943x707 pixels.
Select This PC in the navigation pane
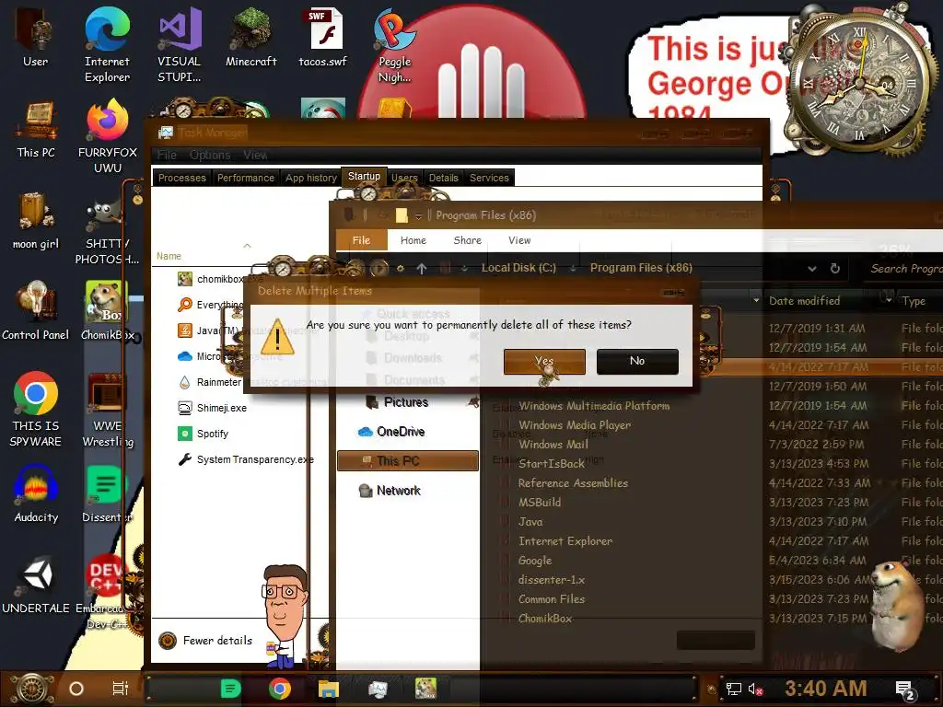click(408, 461)
